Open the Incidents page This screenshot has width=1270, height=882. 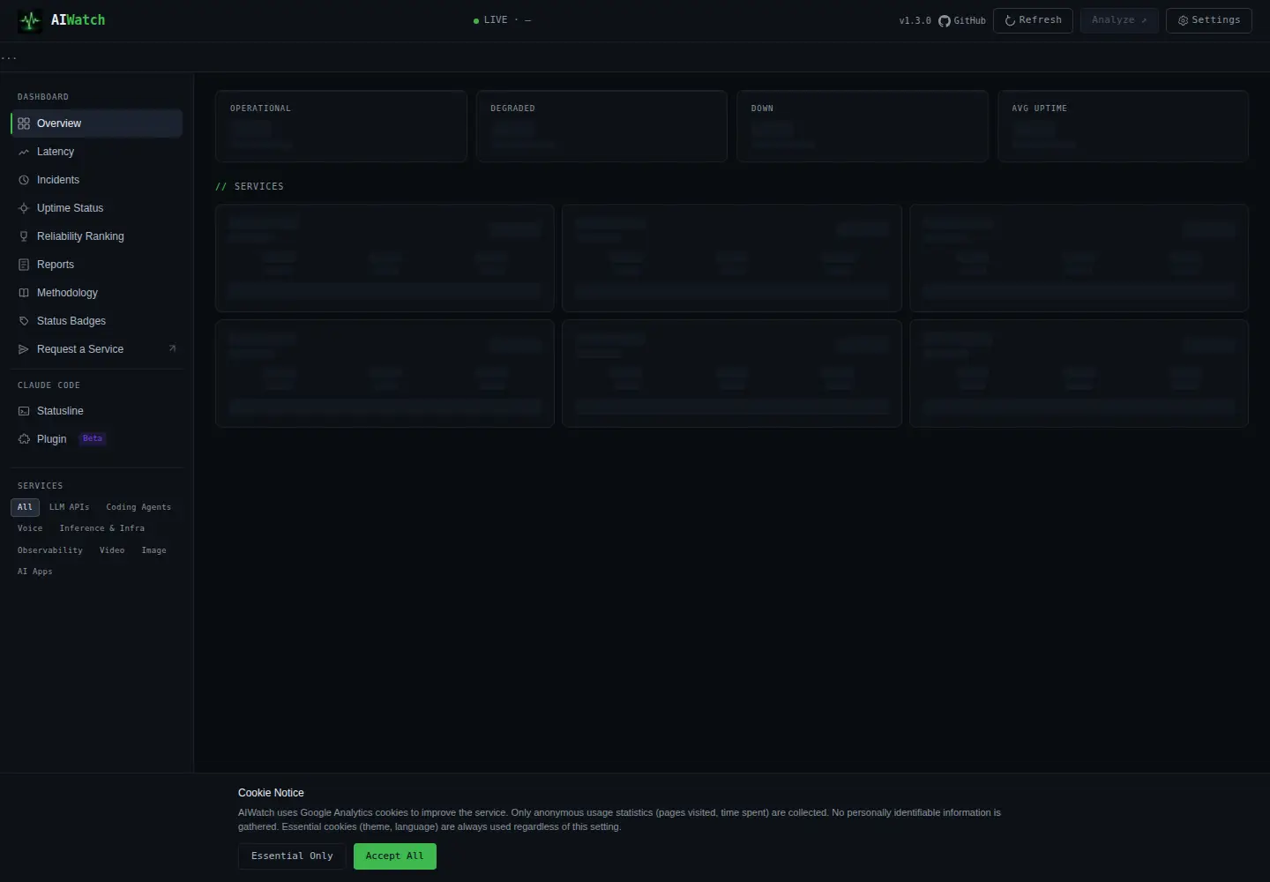click(x=97, y=180)
